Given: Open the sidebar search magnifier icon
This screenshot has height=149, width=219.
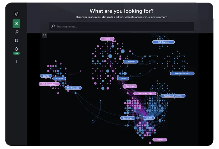Looking at the screenshot, I should [16, 32].
